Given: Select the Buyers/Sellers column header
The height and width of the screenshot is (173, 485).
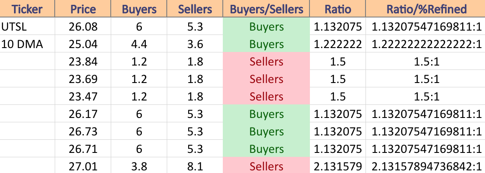Looking at the screenshot, I should [x=266, y=9].
